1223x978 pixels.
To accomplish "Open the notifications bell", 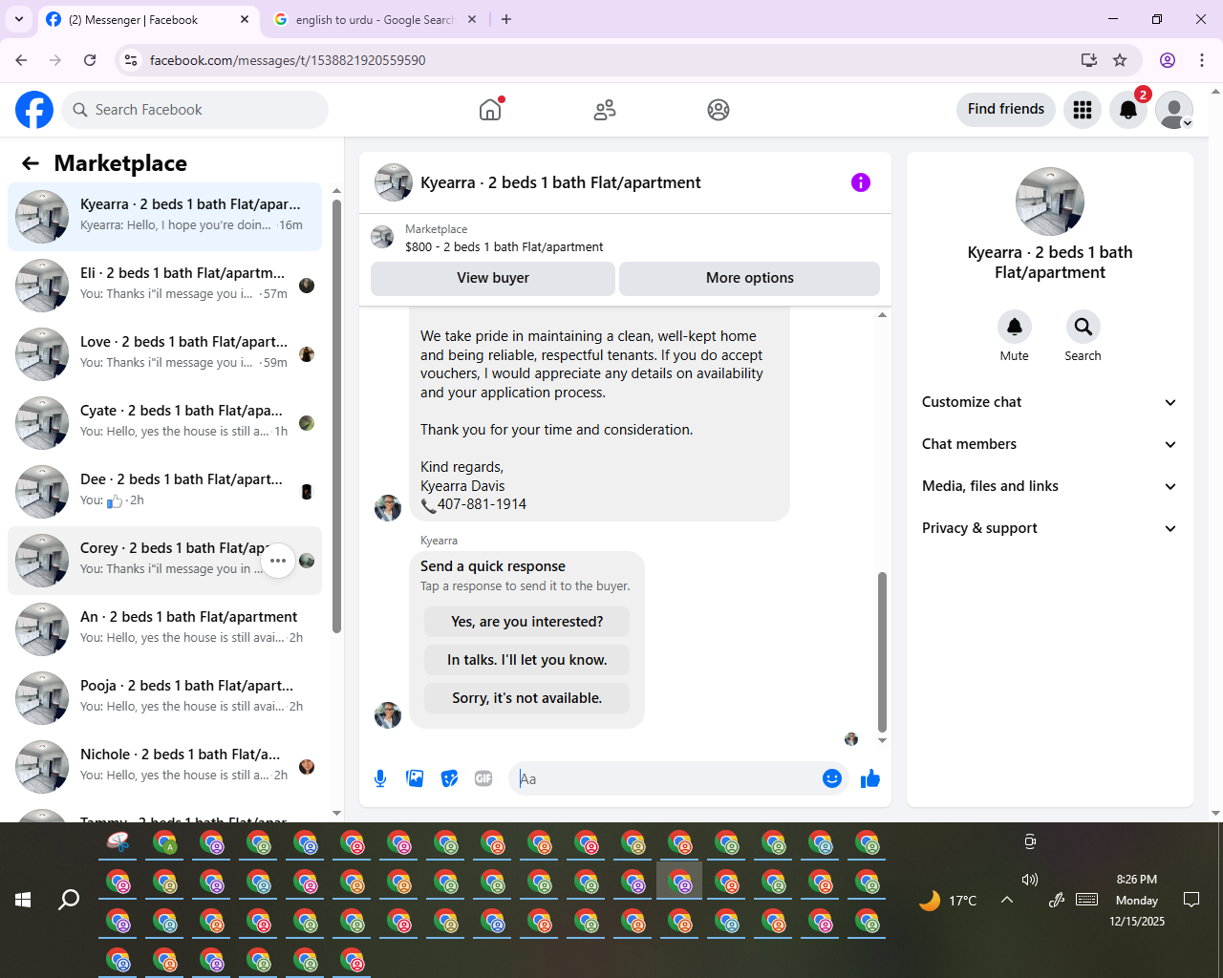I will tap(1128, 110).
